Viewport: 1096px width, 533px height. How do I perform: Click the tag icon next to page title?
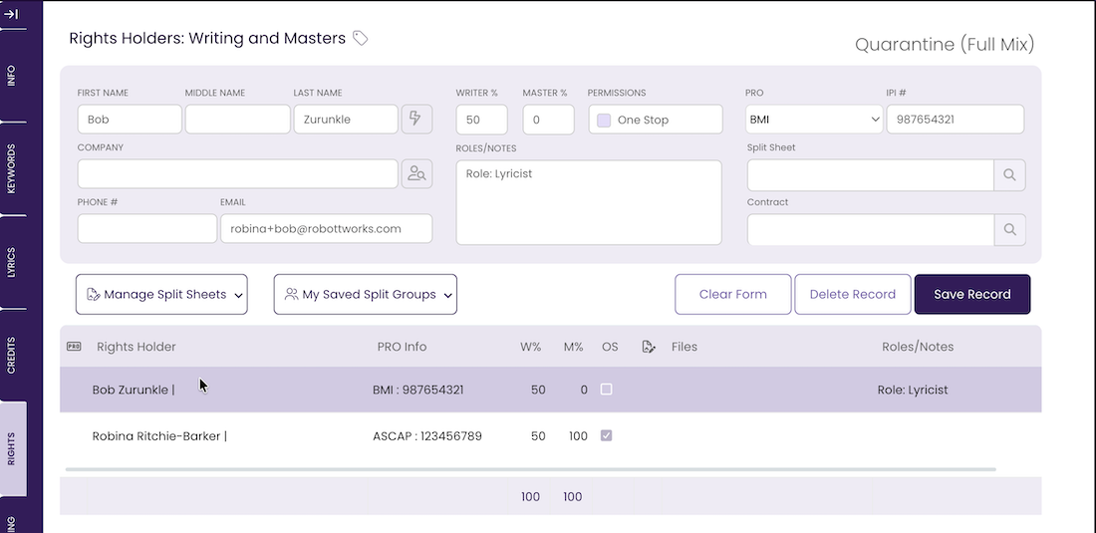(x=360, y=39)
